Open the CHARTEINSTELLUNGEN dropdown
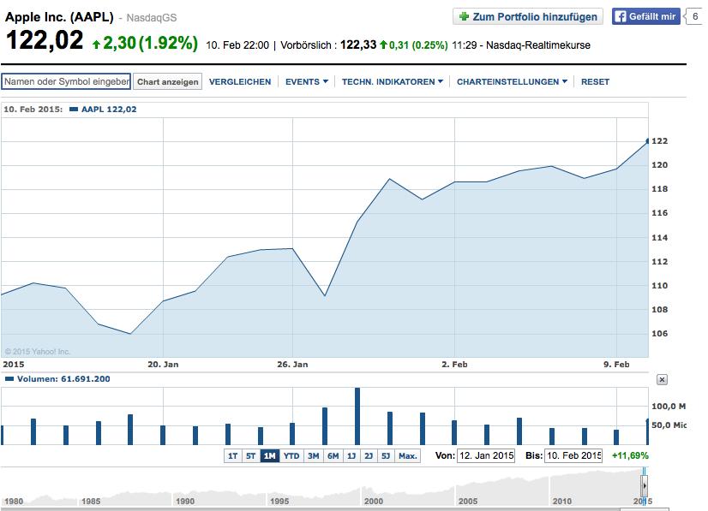The image size is (708, 511). tap(512, 81)
